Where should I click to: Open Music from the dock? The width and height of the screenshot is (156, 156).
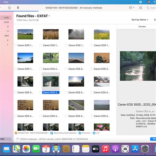point(105,149)
